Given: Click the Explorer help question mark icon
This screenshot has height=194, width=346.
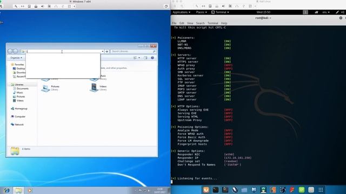Looking at the screenshot, I should 152,58.
